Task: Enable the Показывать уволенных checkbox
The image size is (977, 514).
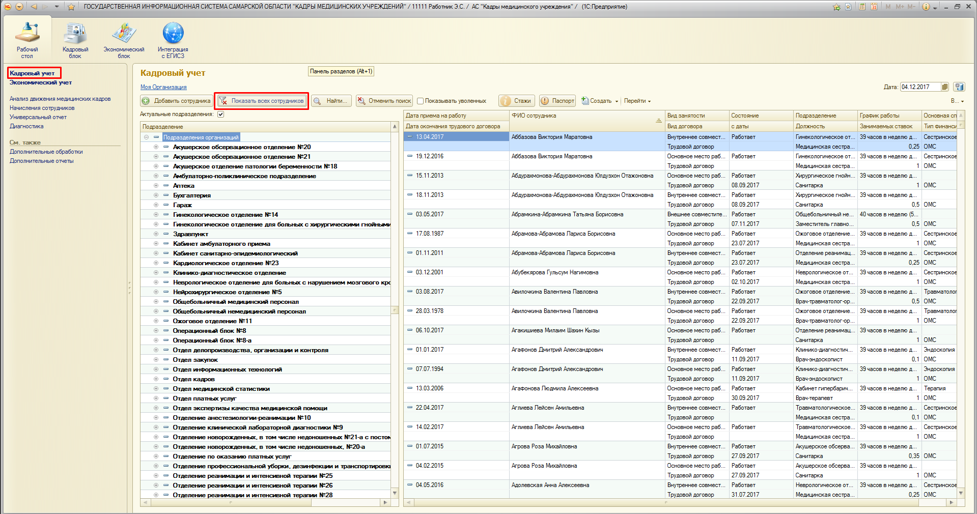Action: (x=421, y=101)
